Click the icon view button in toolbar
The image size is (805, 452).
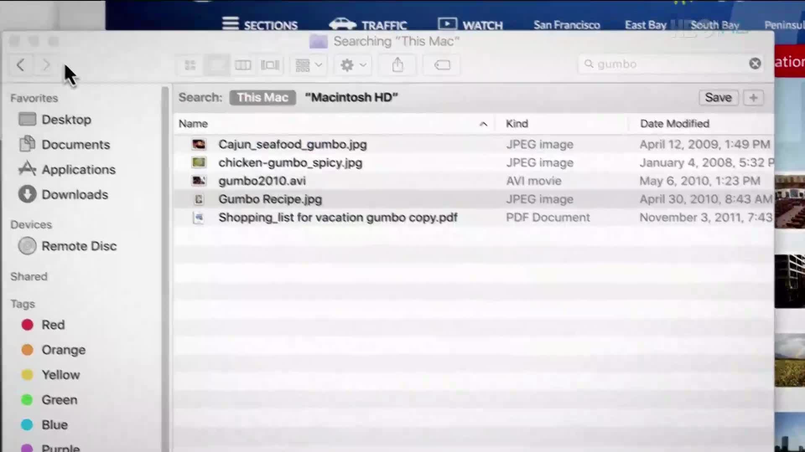[x=190, y=65]
